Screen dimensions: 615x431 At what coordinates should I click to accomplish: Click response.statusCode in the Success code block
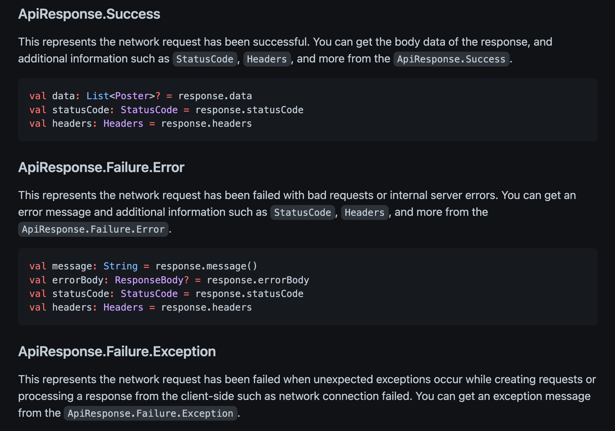[249, 110]
